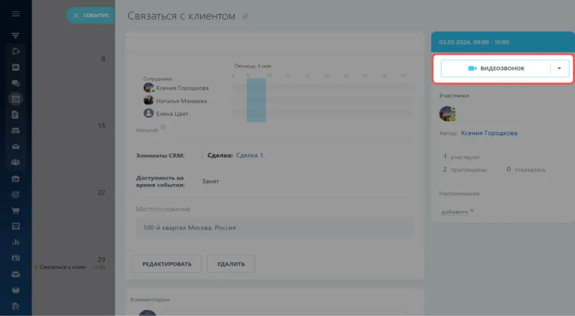Image resolution: width=575 pixels, height=316 pixels.
Task: Click the Занят availability value
Action: tap(210, 181)
